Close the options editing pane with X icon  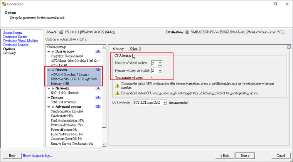[289, 47]
